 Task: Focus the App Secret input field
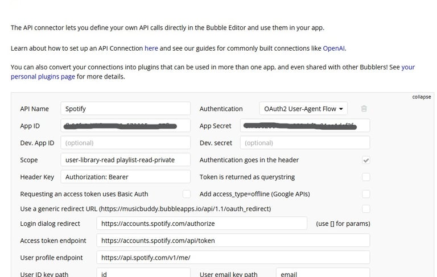pos(305,126)
